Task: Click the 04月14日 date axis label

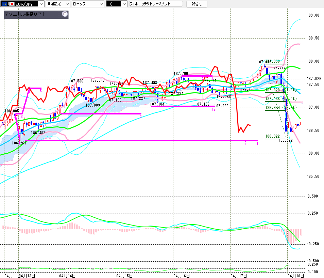Action: pyautogui.click(x=67, y=275)
